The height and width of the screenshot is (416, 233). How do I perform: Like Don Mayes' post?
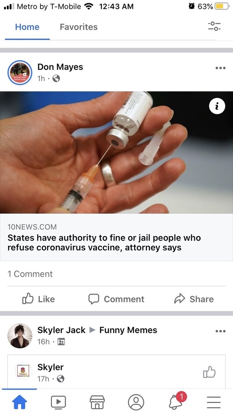click(38, 299)
